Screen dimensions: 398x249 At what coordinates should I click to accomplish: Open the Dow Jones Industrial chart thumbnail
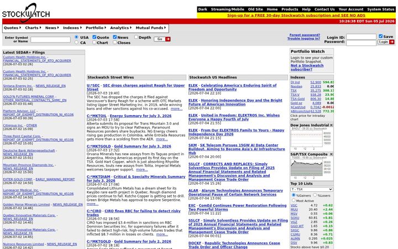(x=311, y=139)
